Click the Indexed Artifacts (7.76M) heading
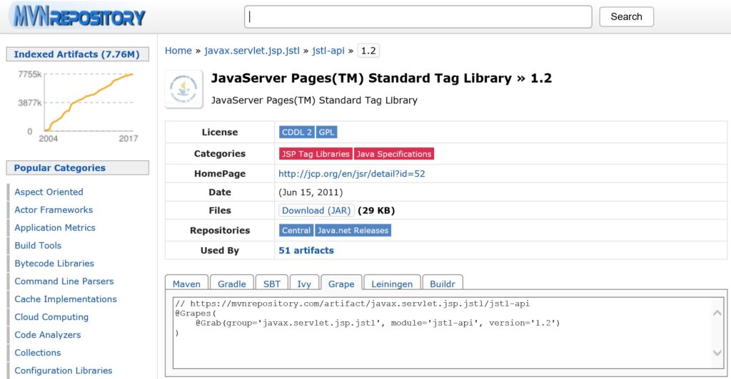Screen dimensions: 731x379 pos(77,54)
